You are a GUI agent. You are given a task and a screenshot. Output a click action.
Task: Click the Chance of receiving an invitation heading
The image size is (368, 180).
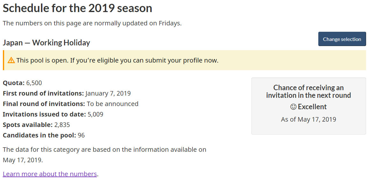click(x=308, y=91)
